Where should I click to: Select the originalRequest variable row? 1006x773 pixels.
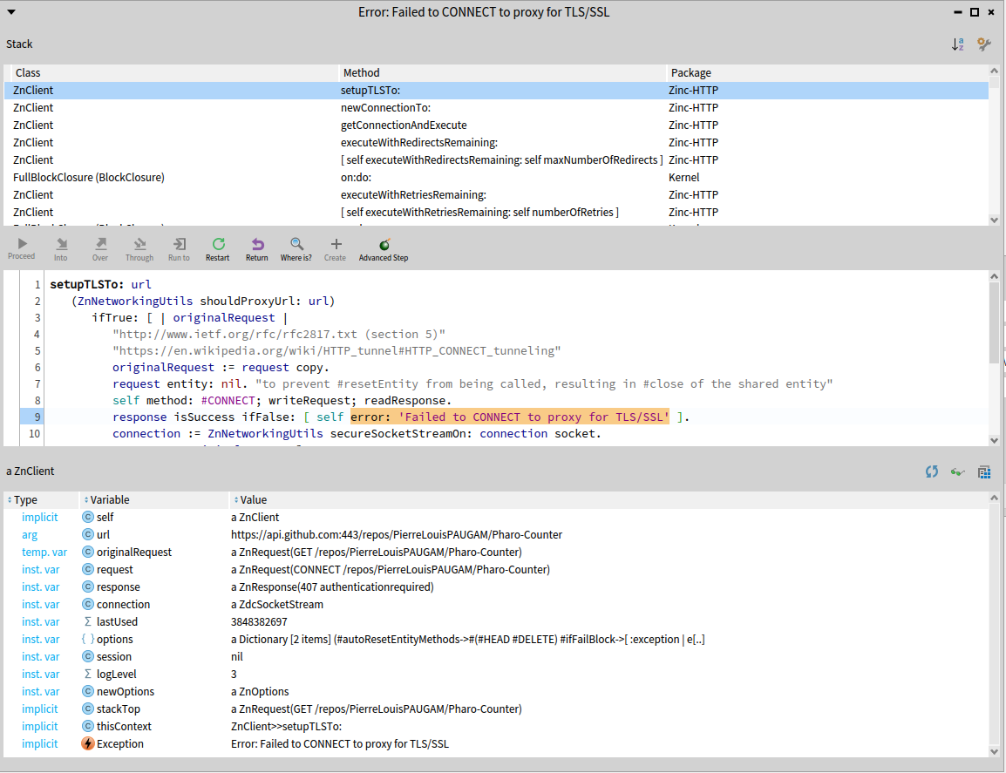click(x=496, y=553)
